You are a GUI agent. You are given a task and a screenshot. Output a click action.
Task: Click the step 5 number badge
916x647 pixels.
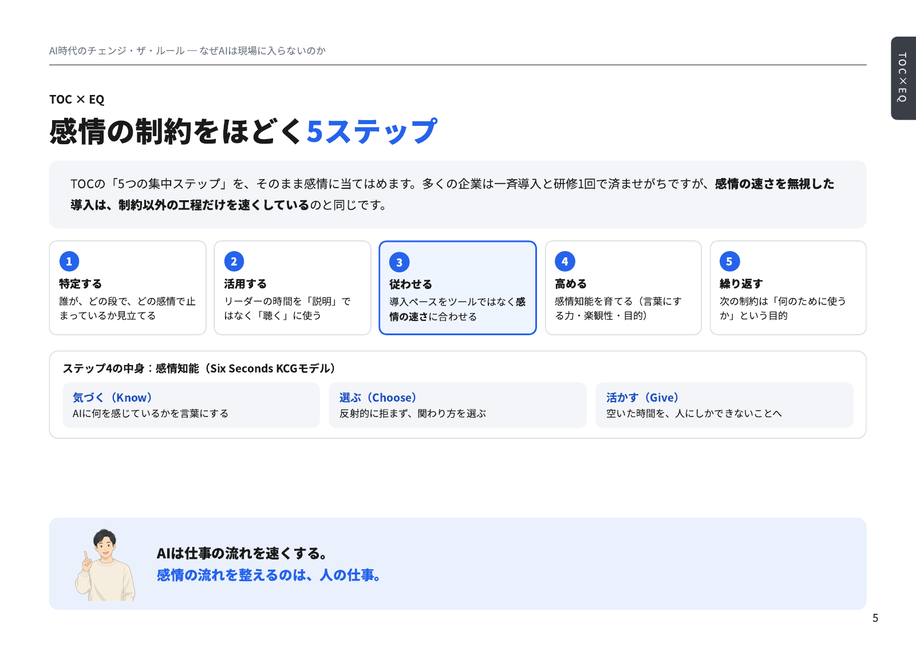[730, 261]
